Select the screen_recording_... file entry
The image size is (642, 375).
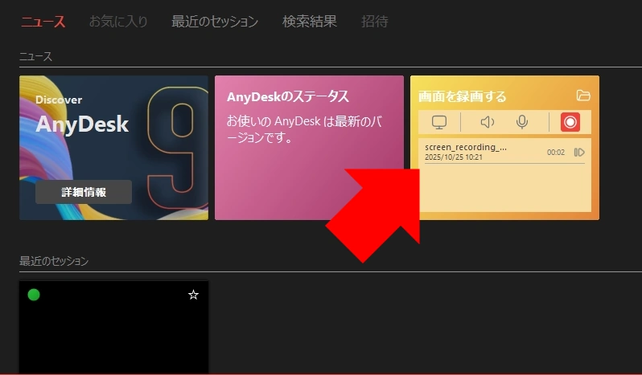coord(504,152)
